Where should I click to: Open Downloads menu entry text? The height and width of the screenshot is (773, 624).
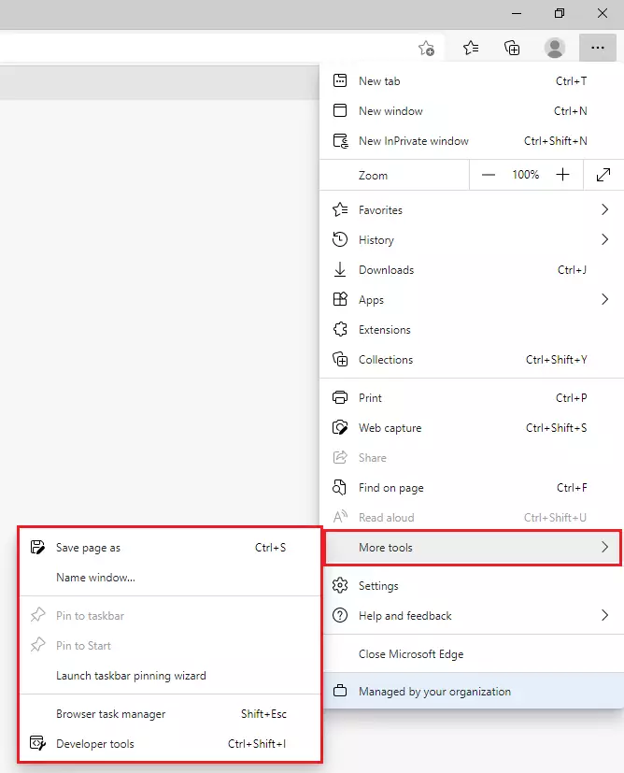pos(386,270)
